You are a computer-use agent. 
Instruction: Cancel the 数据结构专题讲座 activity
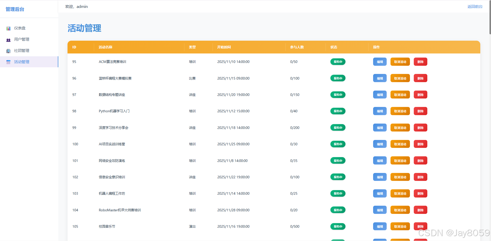(400, 95)
